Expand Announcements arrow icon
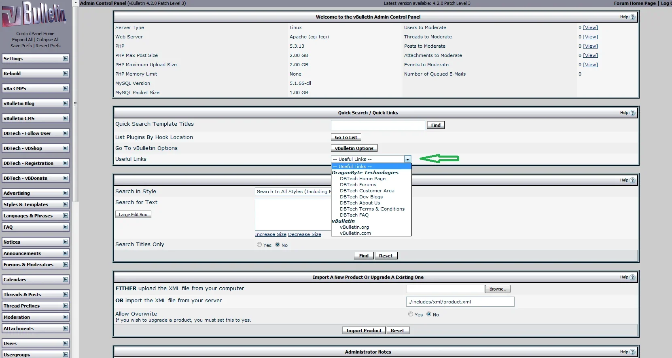The height and width of the screenshot is (358, 672). 65,253
